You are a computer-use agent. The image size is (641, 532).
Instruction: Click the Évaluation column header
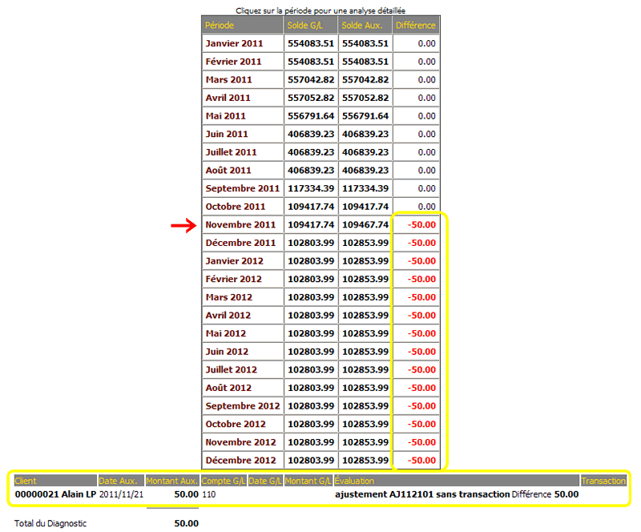457,481
